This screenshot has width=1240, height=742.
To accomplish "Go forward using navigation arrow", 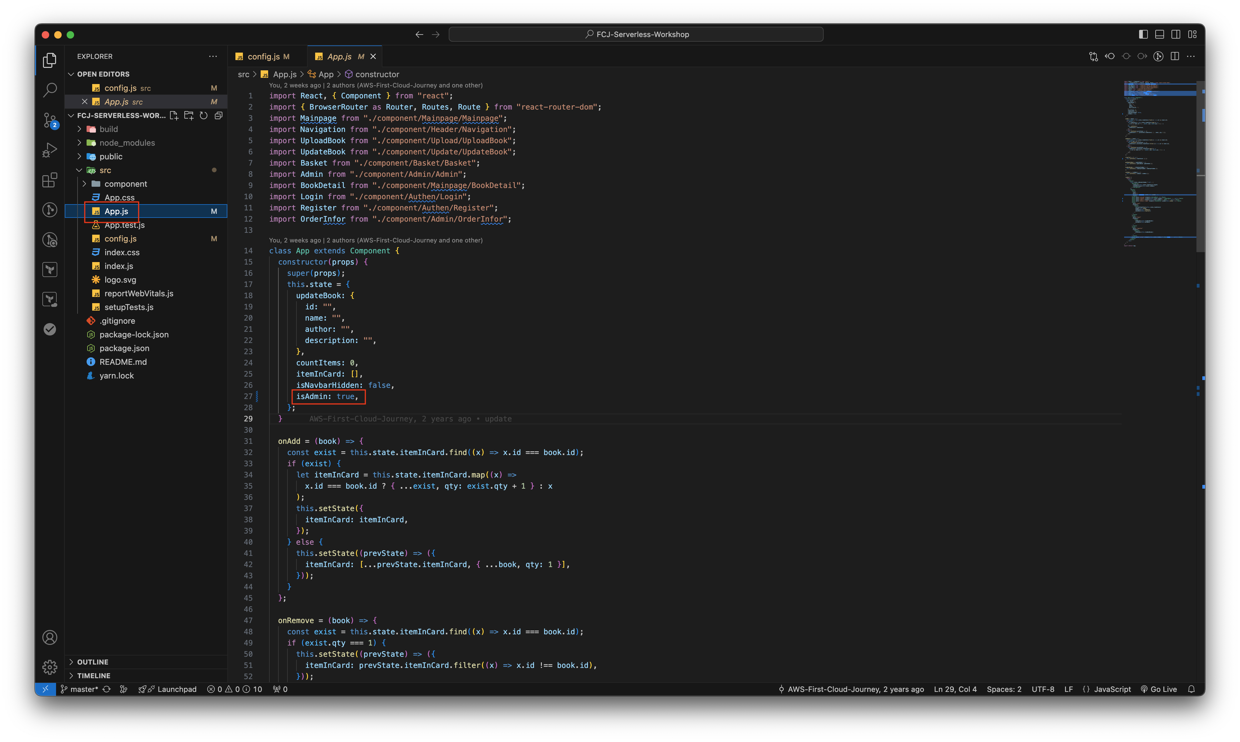I will [x=436, y=35].
